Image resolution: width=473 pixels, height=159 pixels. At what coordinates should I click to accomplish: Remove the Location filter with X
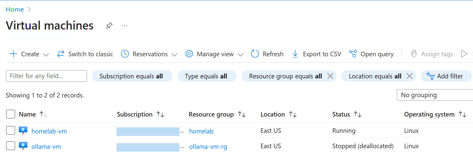coord(409,76)
